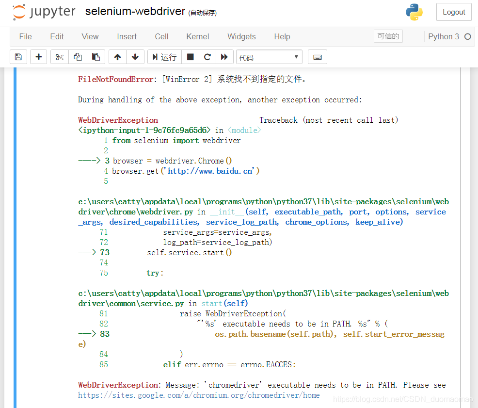The height and width of the screenshot is (408, 478).
Task: Move selected cell down arrow
Action: tap(135, 57)
